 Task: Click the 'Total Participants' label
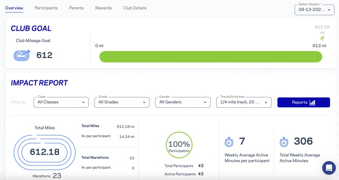coord(179,166)
